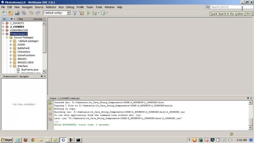
Task: Expand the 2_COOKIES project node
Action: (3, 27)
